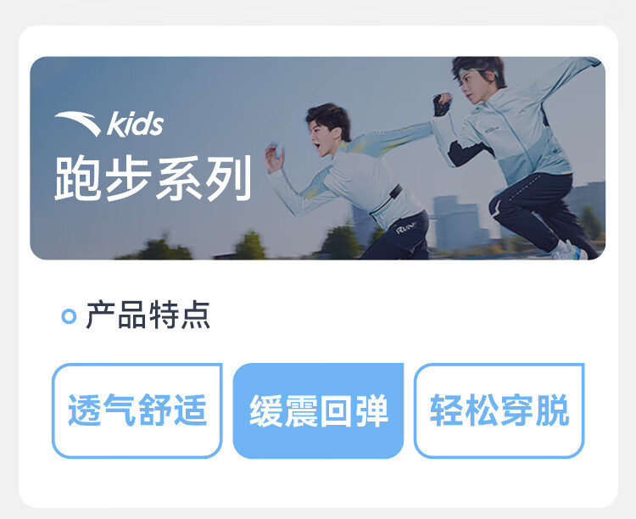Click the left runner's open raised hand

point(274,158)
